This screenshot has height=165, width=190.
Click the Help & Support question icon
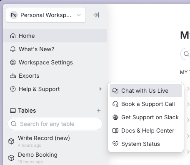pos(13,89)
